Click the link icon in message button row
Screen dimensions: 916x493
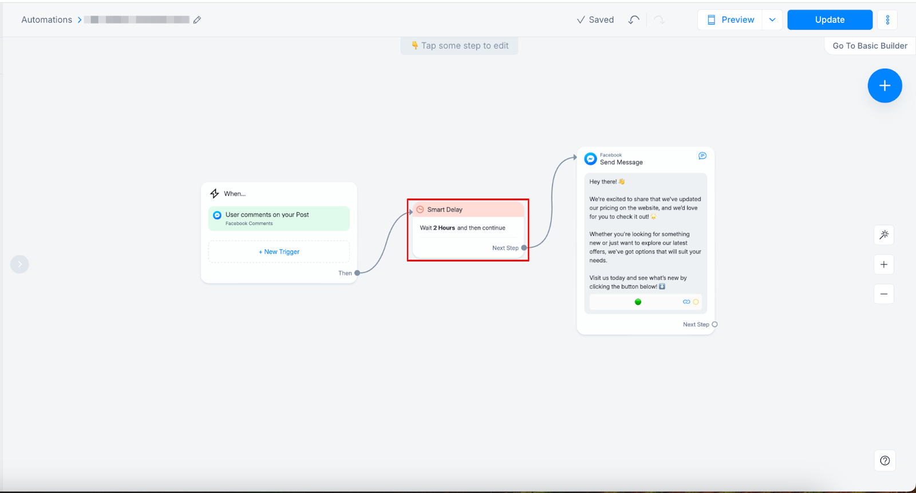[x=686, y=302]
